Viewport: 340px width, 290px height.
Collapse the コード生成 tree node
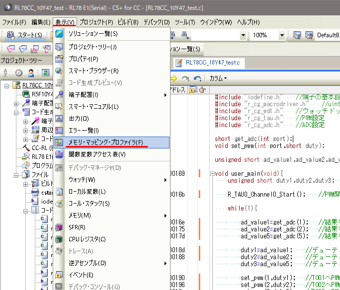pyautogui.click(x=16, y=113)
